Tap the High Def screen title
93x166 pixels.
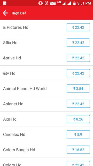[x=19, y=13]
